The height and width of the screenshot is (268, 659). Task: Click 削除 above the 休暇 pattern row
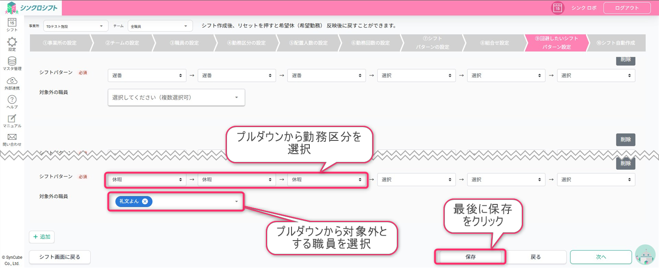626,164
